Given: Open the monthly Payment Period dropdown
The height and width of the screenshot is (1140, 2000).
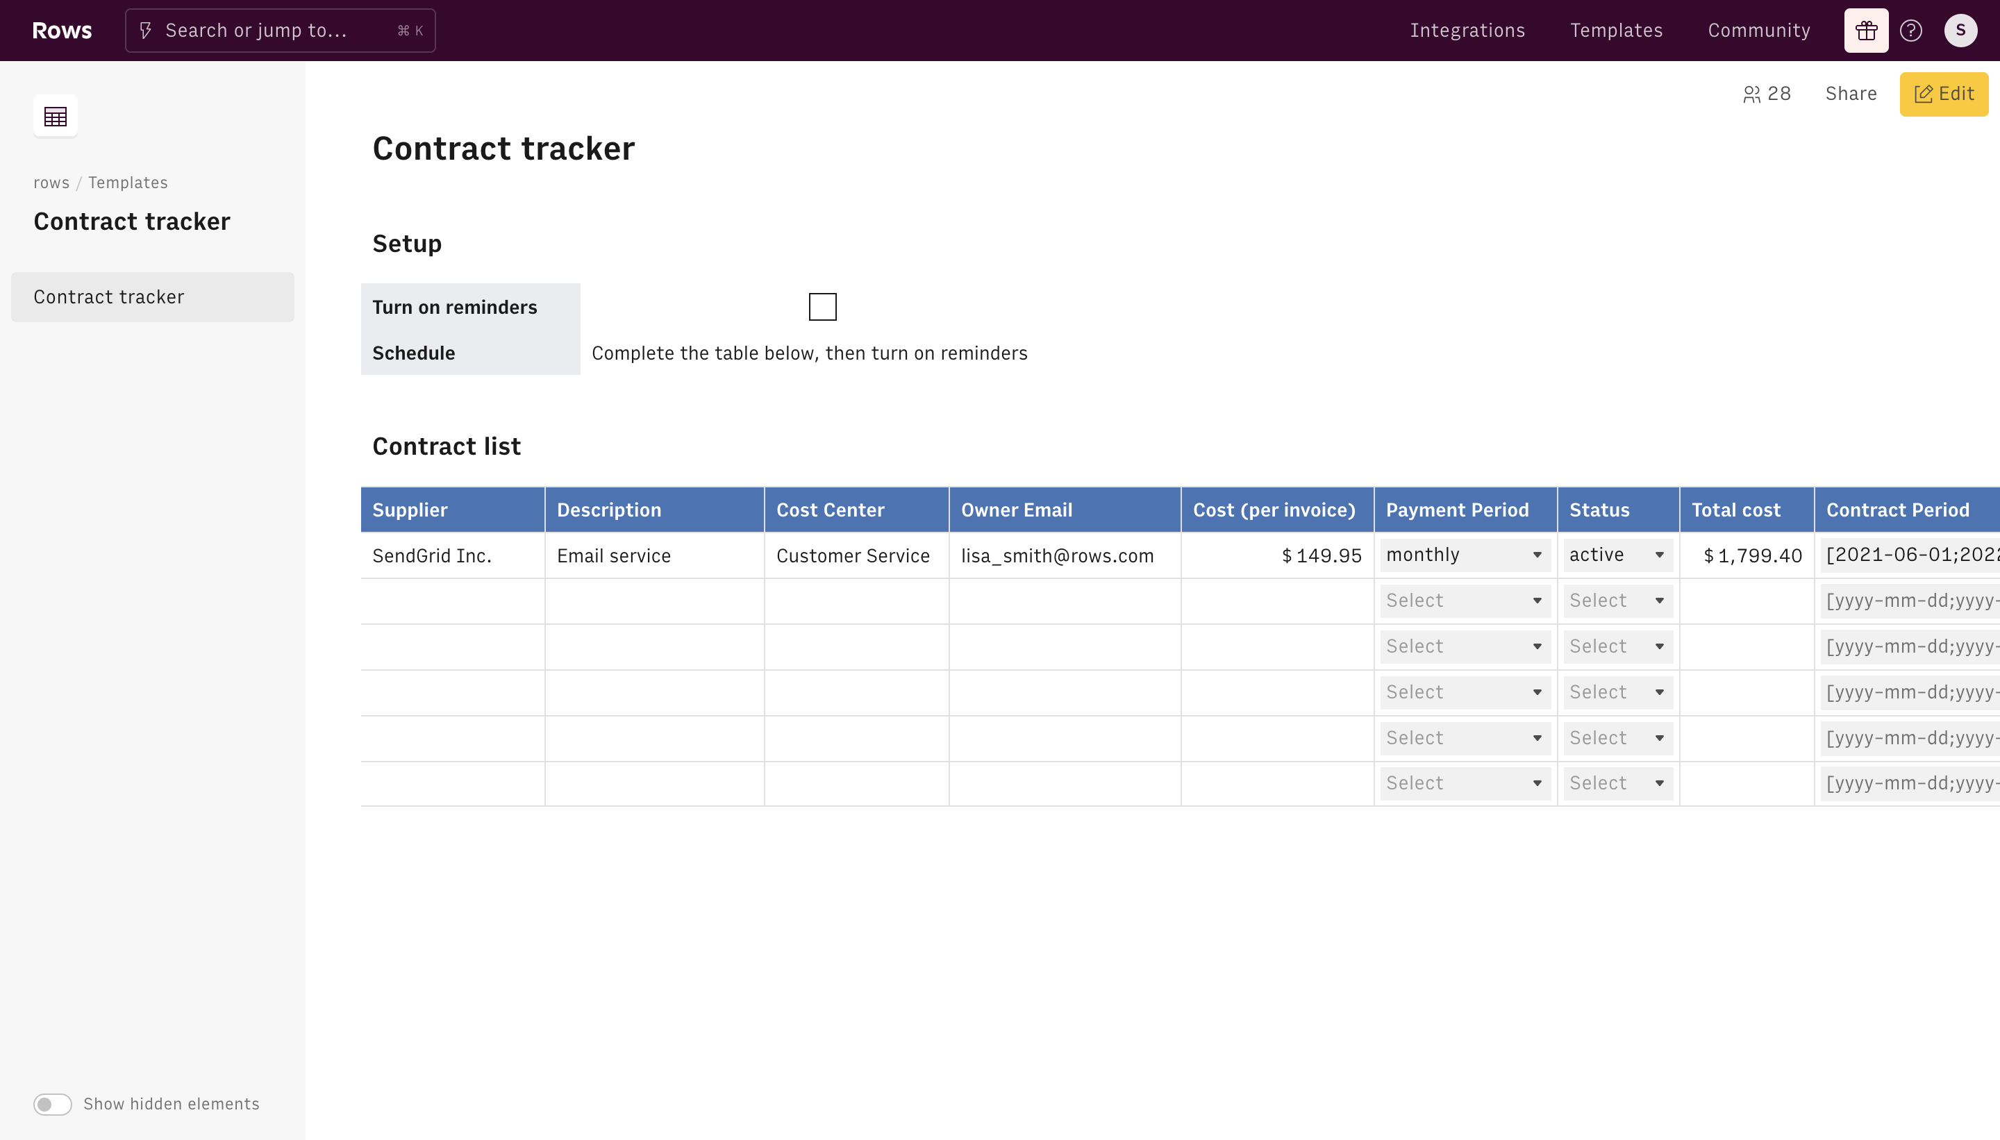Looking at the screenshot, I should (x=1465, y=555).
